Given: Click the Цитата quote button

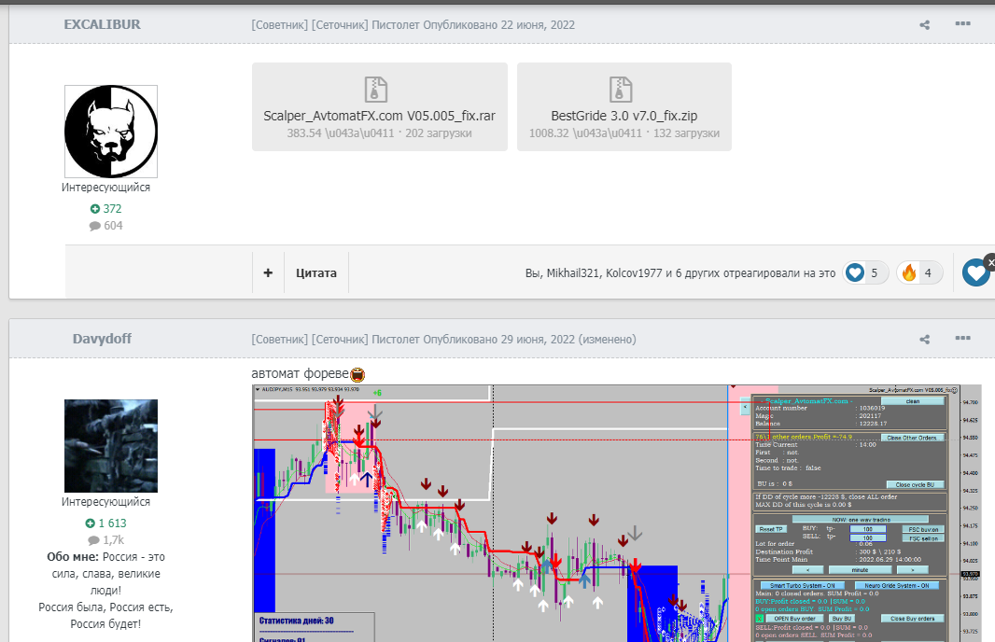Looking at the screenshot, I should click(x=316, y=272).
